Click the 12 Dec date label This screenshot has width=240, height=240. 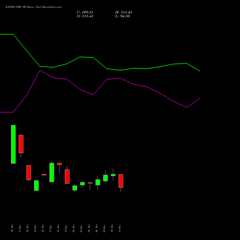pyautogui.click(x=28, y=228)
